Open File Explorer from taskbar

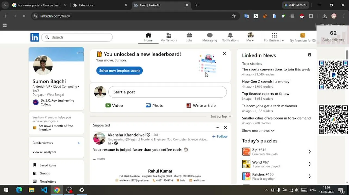32,190
